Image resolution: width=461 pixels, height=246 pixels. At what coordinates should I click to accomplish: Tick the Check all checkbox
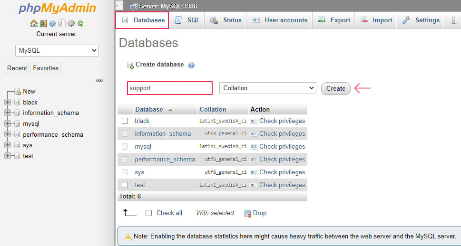149,213
